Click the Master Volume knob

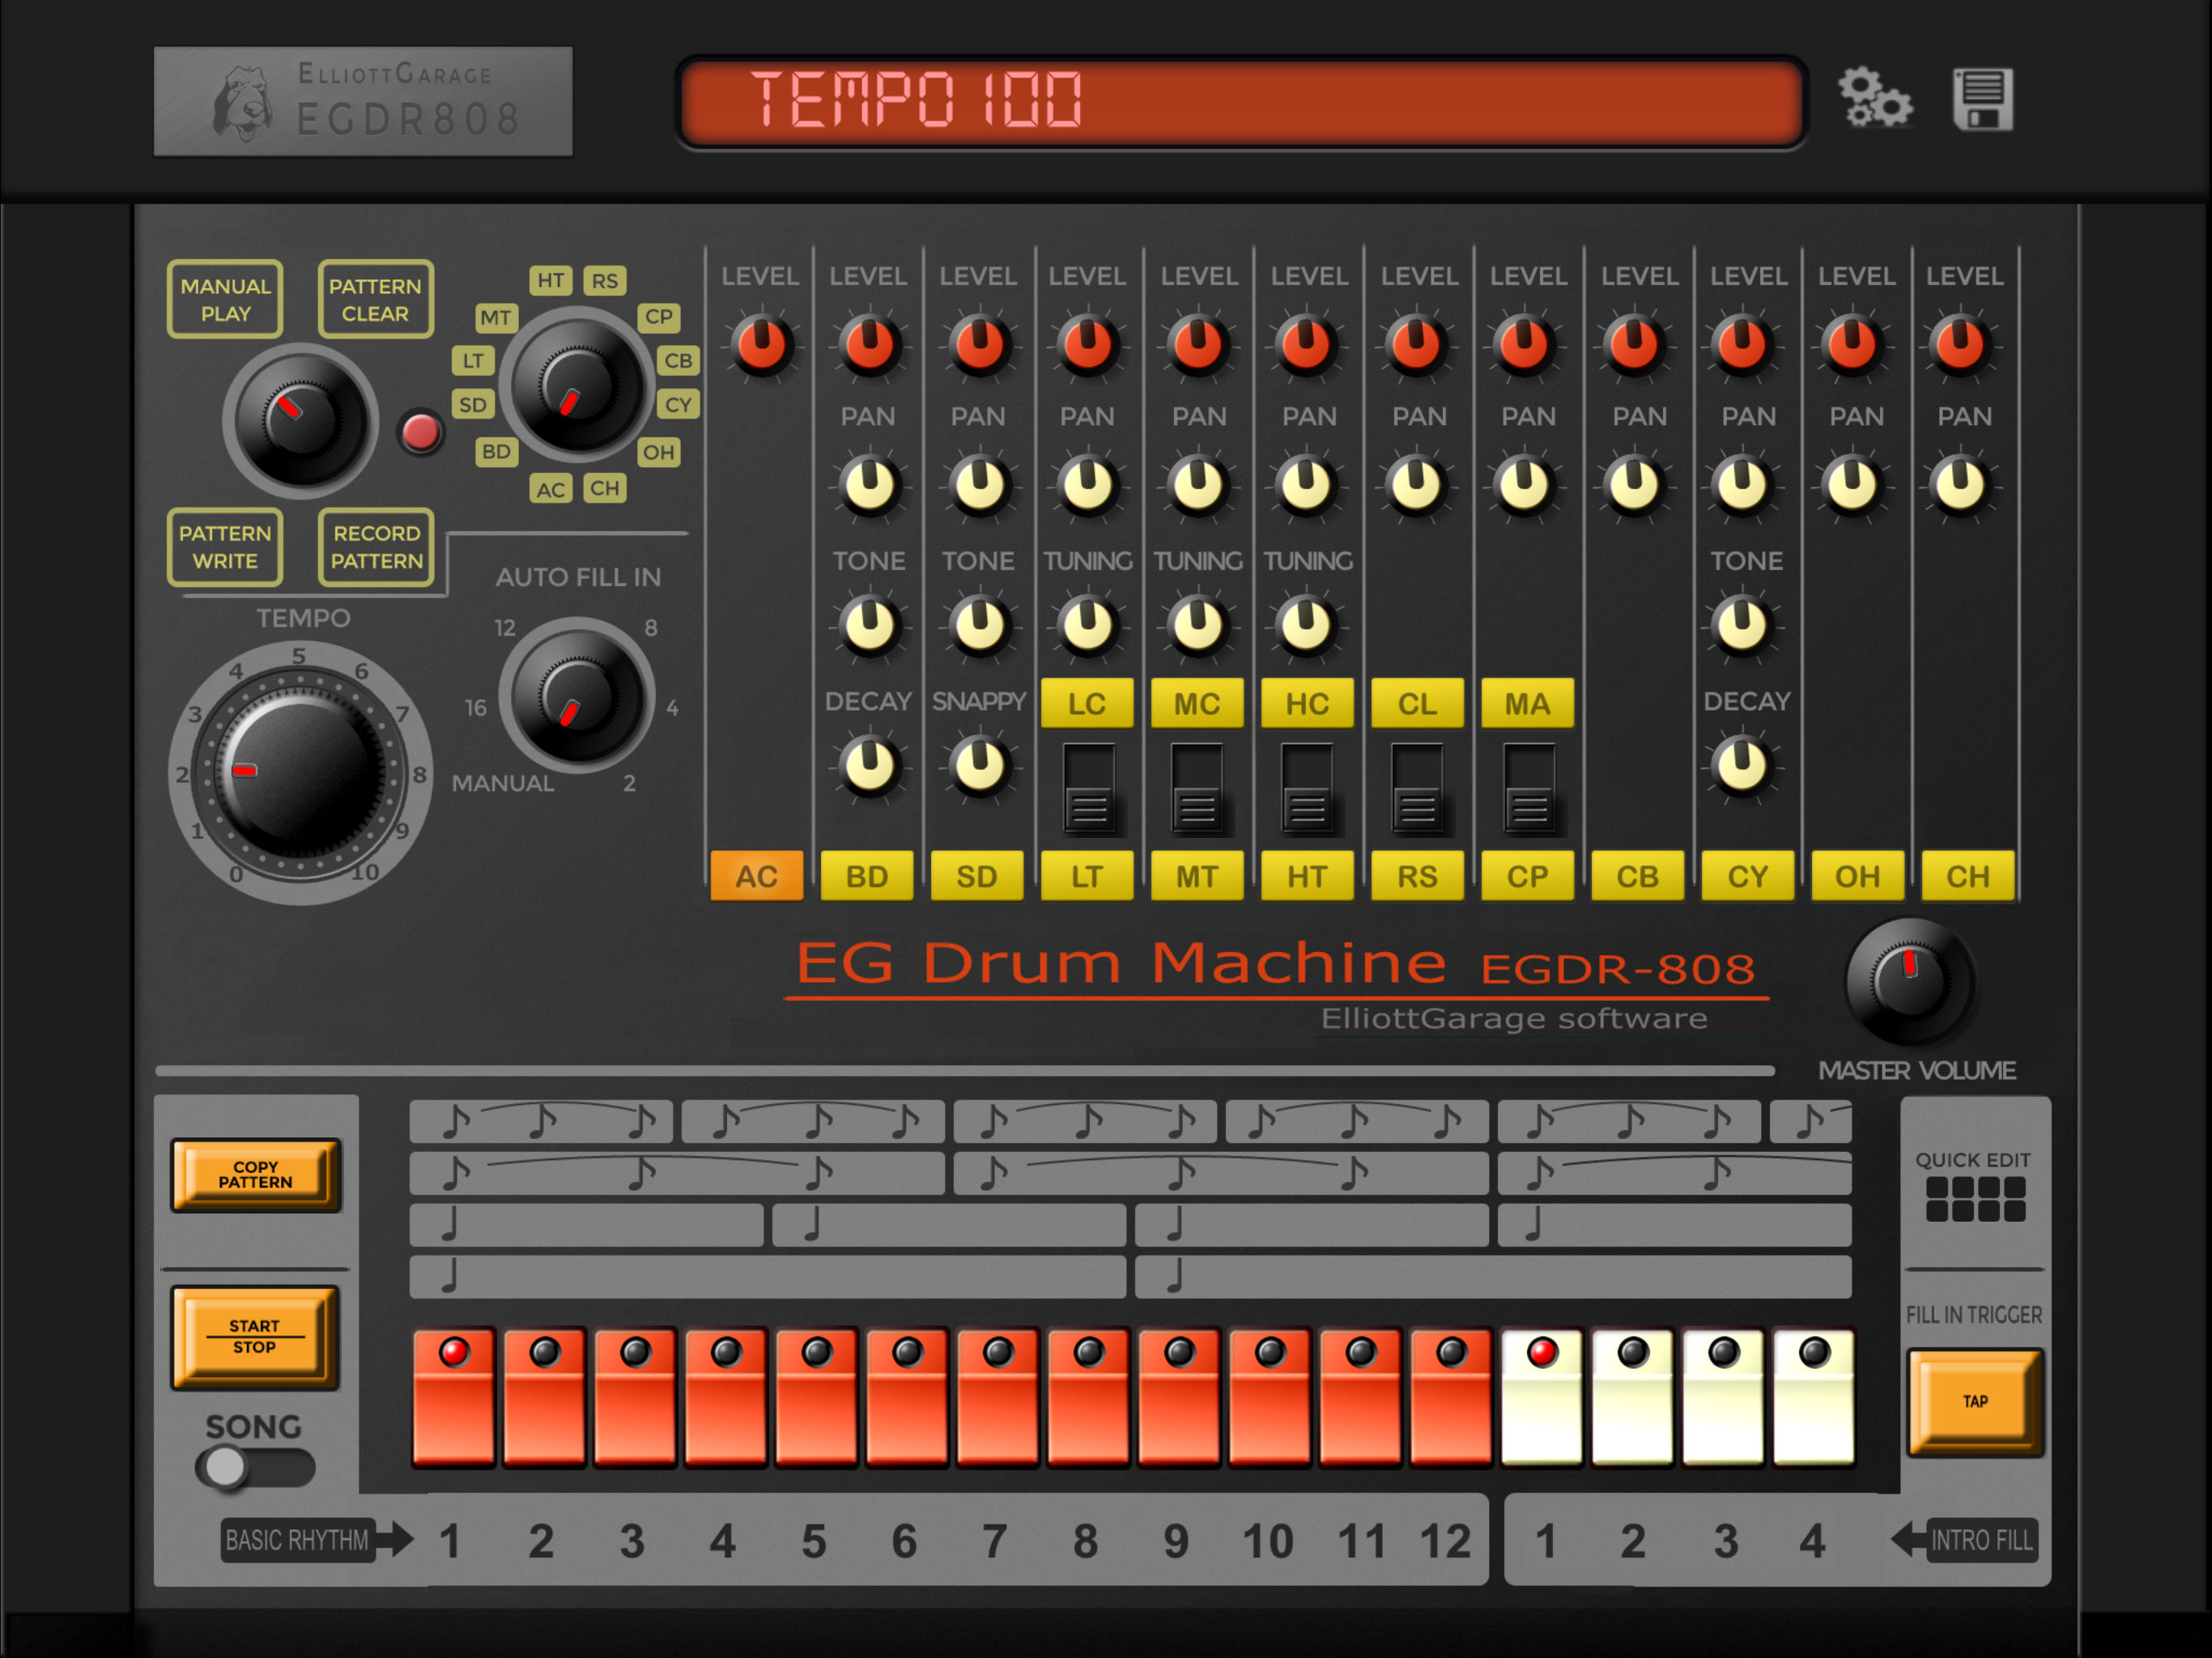pos(1908,981)
